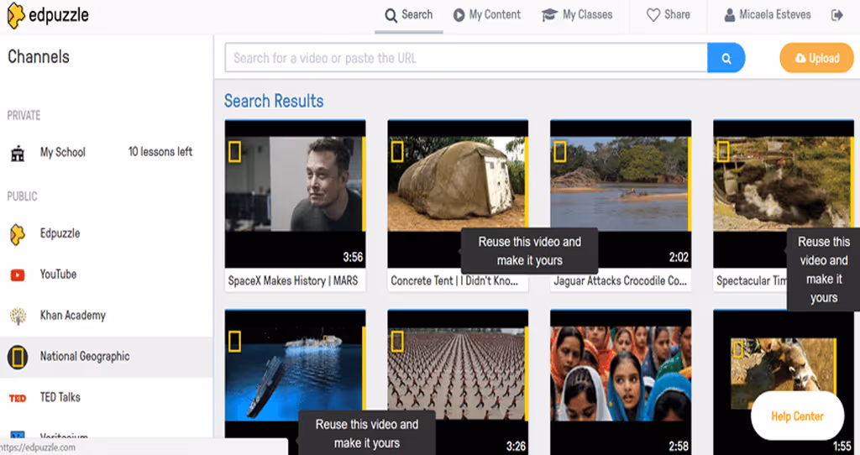Image resolution: width=860 pixels, height=455 pixels.
Task: Click the SpaceX Makes History | MARS title
Action: tap(293, 280)
